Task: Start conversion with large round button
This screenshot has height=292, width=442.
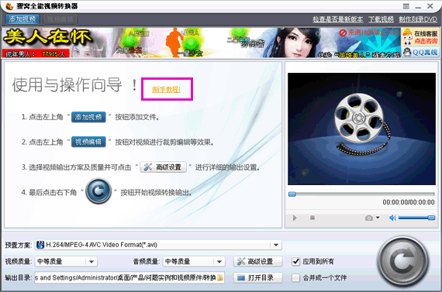Action: (403, 262)
